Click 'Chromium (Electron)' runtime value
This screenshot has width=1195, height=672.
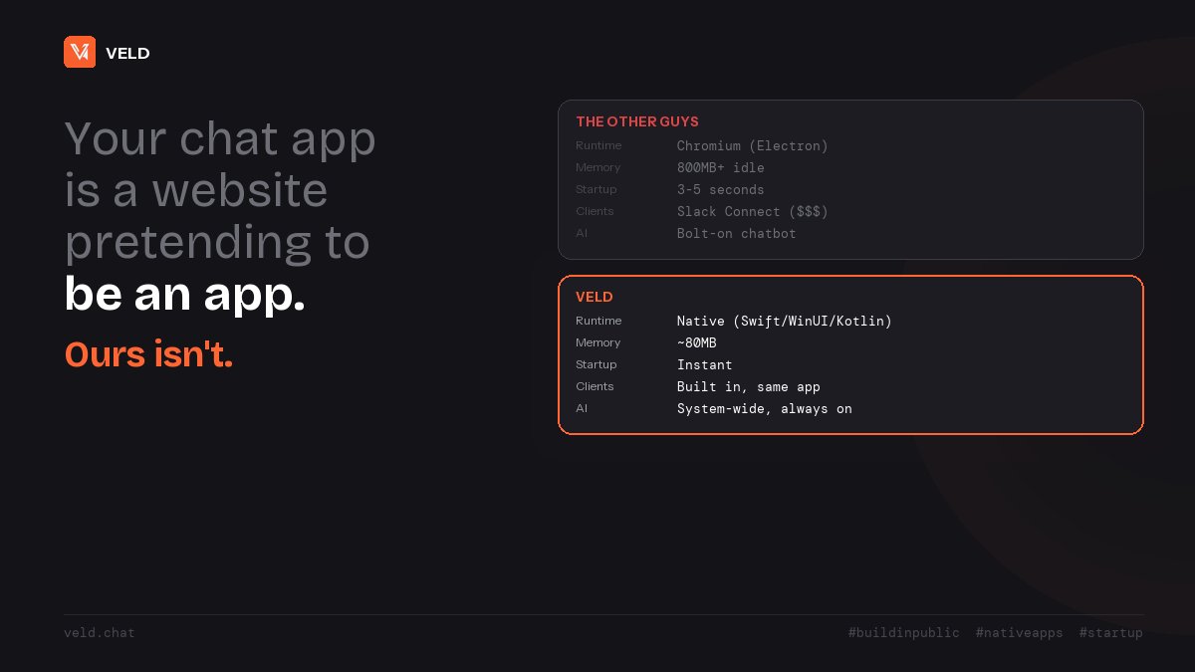coord(753,146)
